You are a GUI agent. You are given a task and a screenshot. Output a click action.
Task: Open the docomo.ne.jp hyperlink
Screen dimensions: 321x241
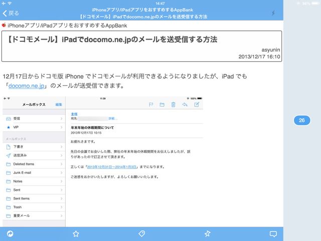[27, 86]
